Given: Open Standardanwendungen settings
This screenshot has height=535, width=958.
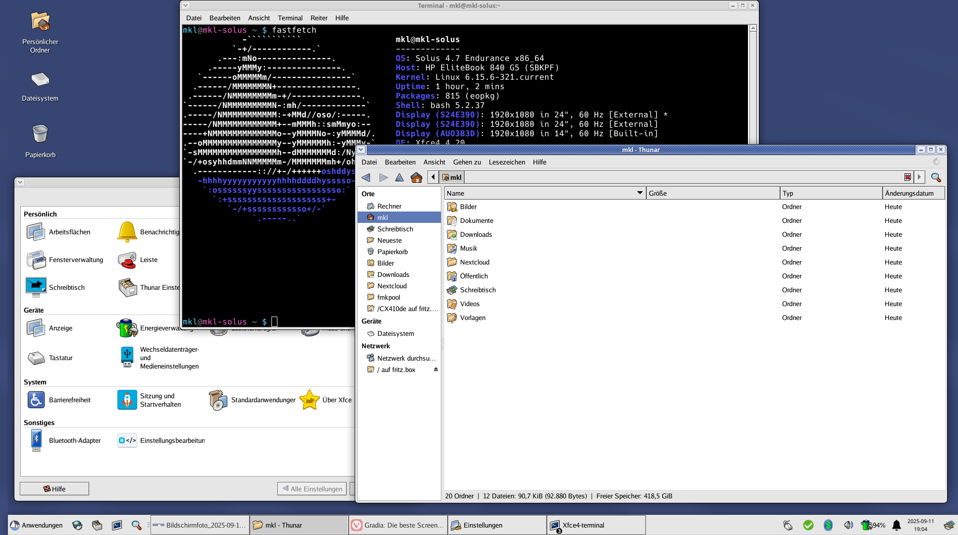Looking at the screenshot, I should click(x=252, y=400).
